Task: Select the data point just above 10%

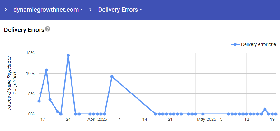Action: (x=46, y=70)
